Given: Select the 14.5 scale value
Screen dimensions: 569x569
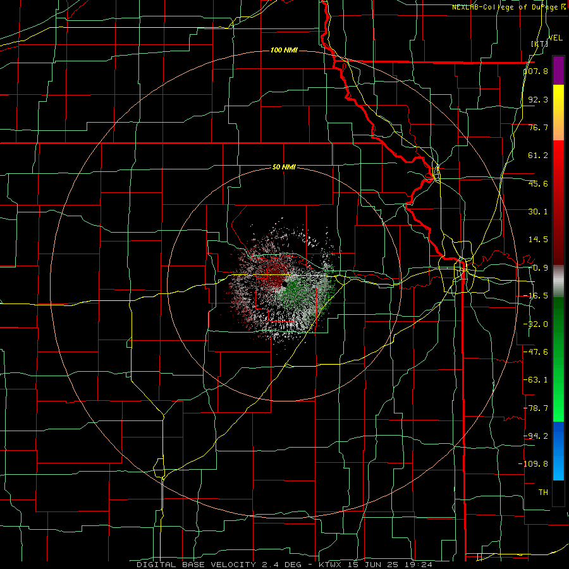Looking at the screenshot, I should point(538,240).
